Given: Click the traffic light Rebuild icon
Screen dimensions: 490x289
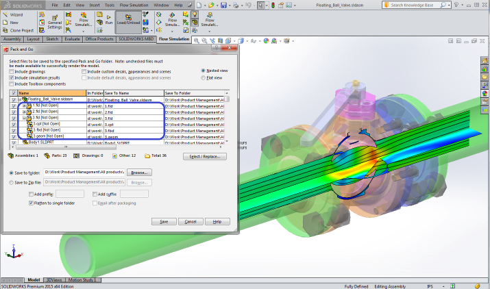Looking at the screenshot, I should pos(273,5).
